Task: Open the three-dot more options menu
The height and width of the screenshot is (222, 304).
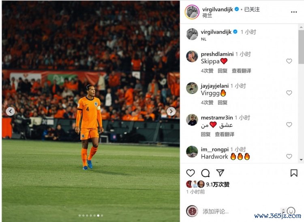Action: click(294, 12)
